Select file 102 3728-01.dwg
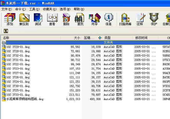This screenshot has height=119, width=170. [18, 51]
